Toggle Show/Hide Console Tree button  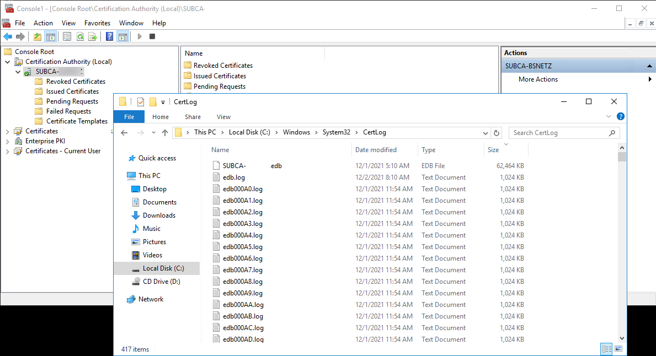[x=50, y=37]
